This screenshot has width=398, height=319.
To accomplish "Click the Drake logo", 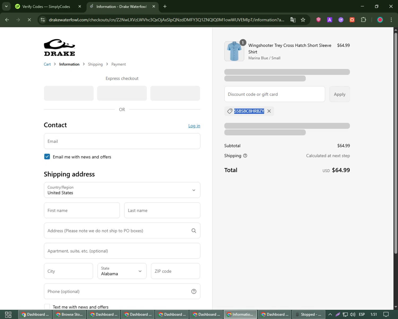I will (59, 48).
